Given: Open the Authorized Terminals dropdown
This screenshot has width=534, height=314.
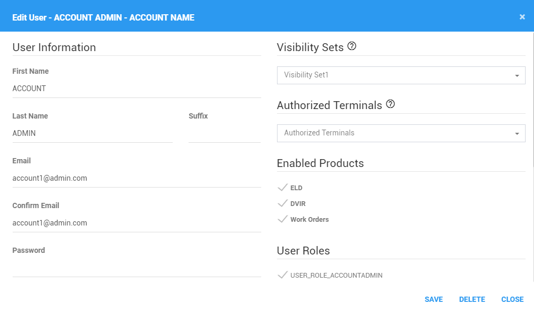Looking at the screenshot, I should (401, 133).
